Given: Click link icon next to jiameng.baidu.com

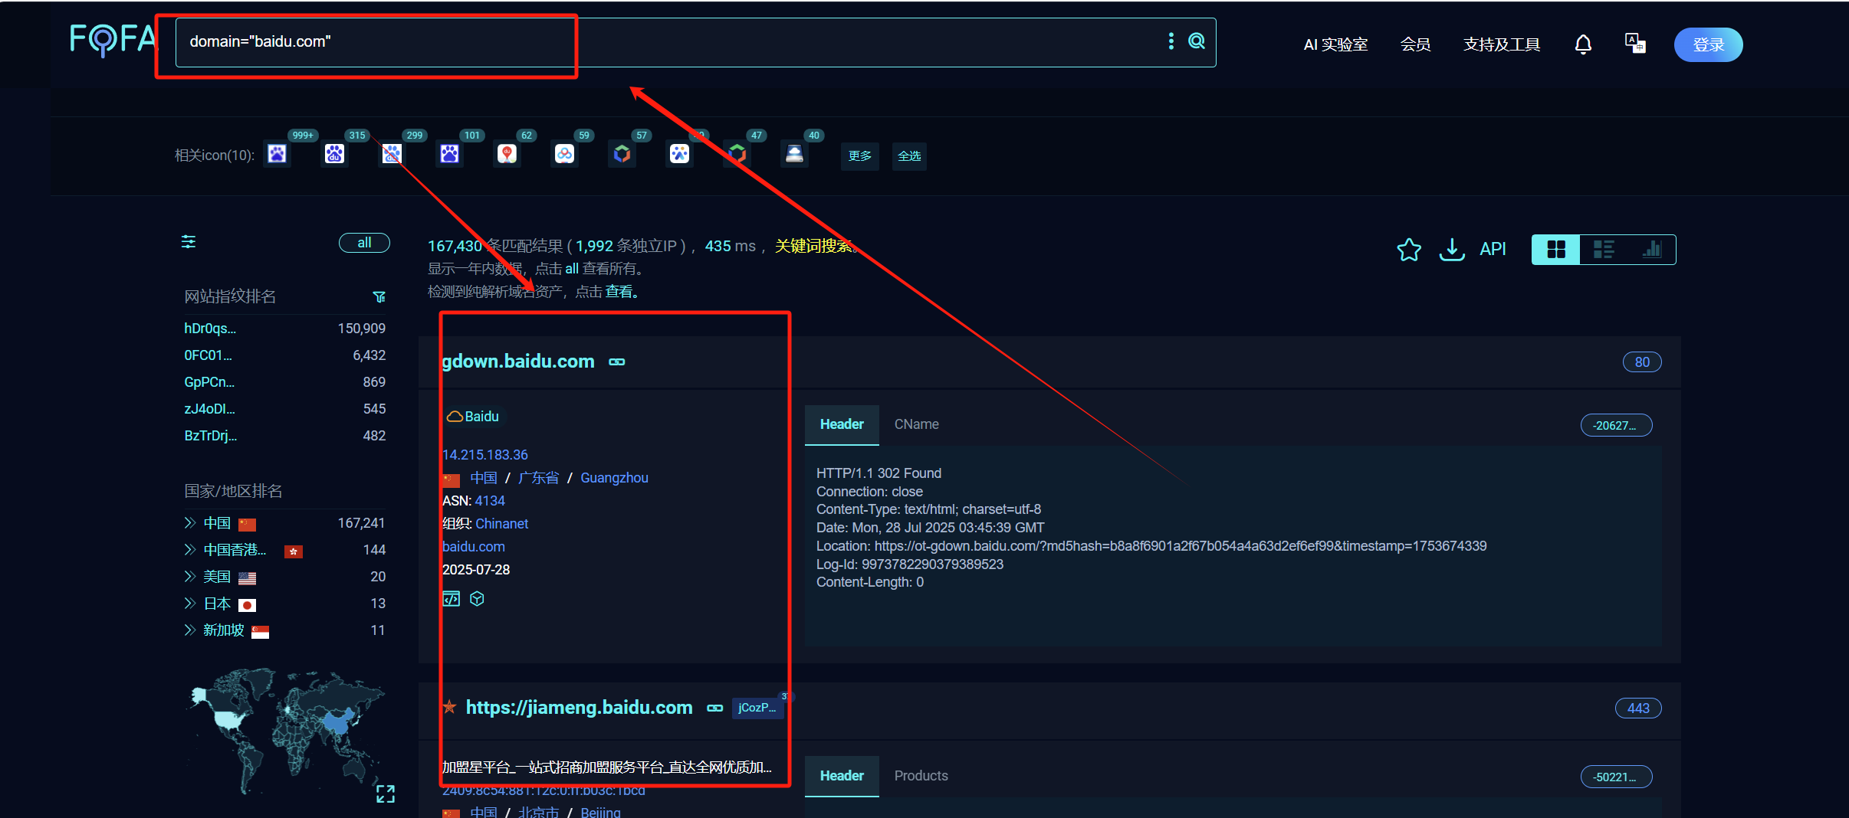Looking at the screenshot, I should click(715, 708).
